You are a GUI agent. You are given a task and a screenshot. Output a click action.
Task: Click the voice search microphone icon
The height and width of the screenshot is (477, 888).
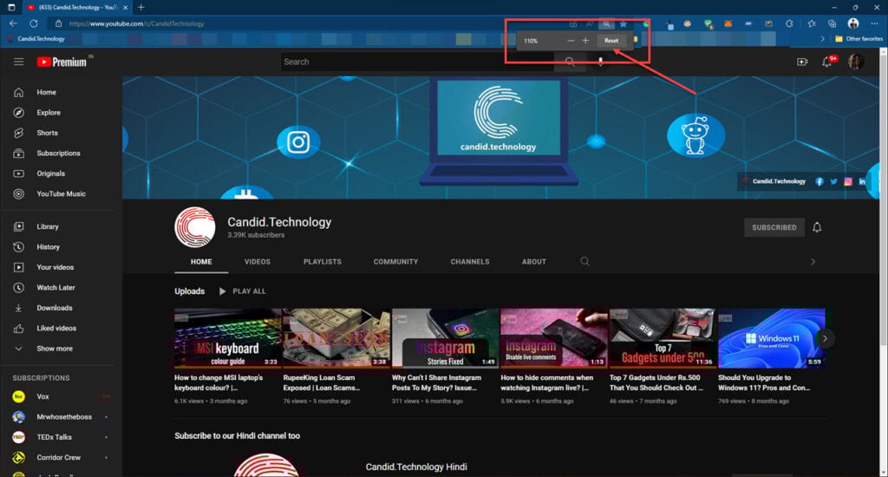[600, 62]
